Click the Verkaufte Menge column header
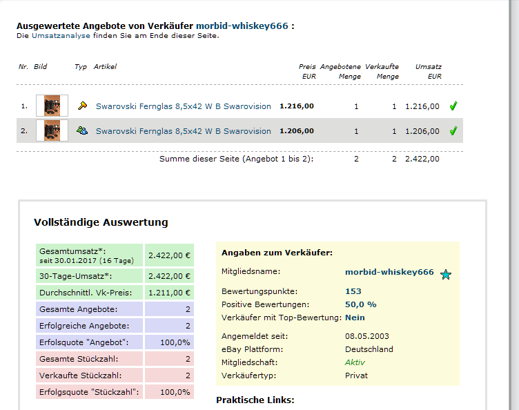Screen dimensions: 519x410 382,72
